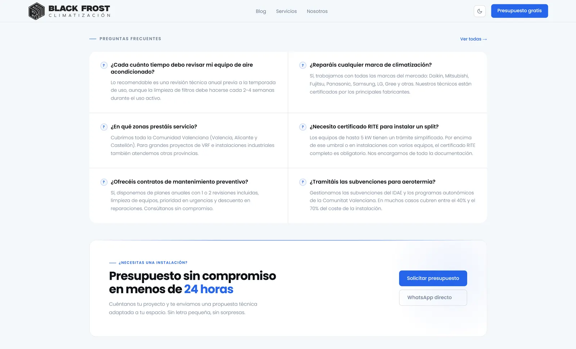Click the answer about planes anuales con revisiones
Image resolution: width=576 pixels, height=349 pixels.
click(185, 201)
